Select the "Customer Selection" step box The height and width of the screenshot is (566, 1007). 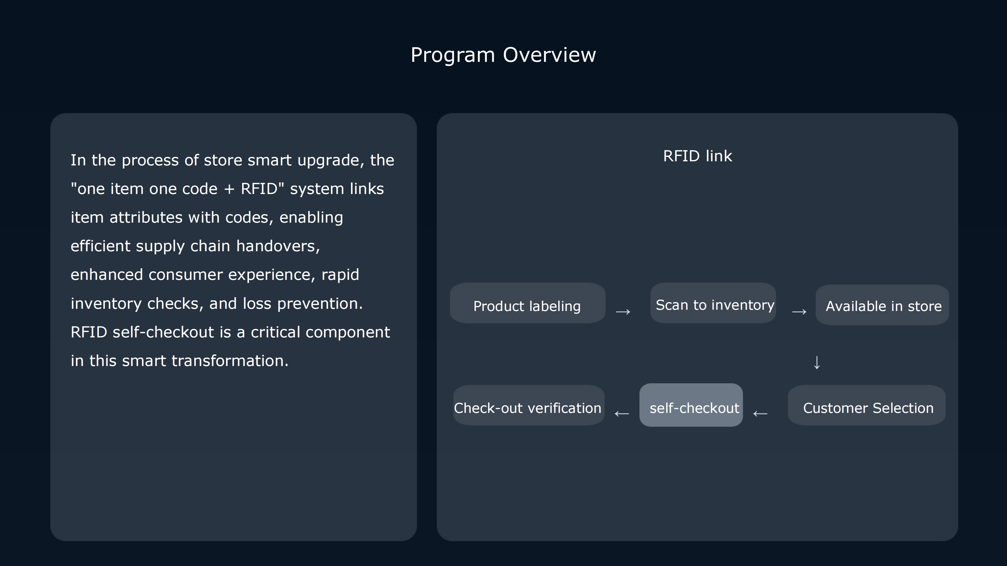[867, 405]
